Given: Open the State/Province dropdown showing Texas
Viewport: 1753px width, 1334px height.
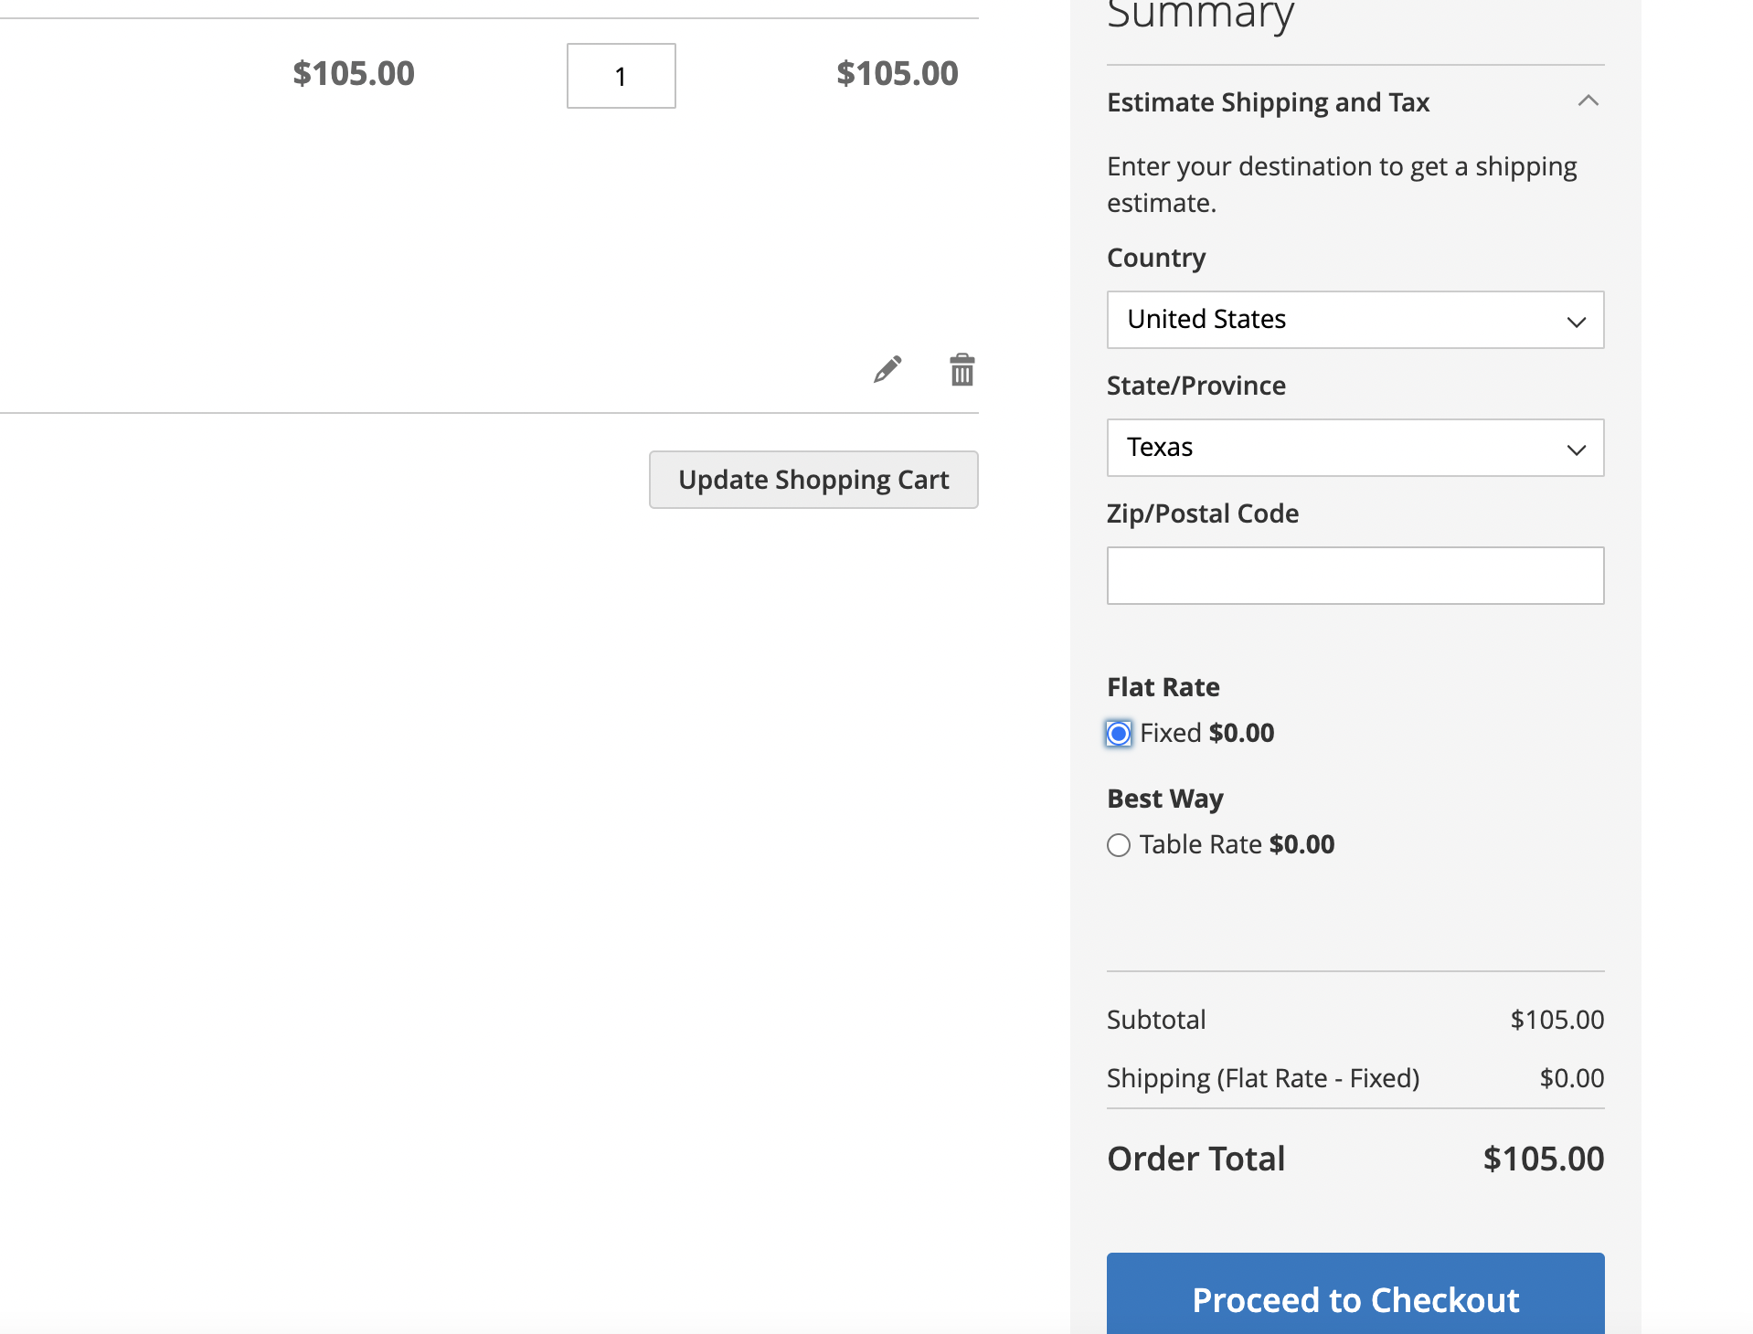Looking at the screenshot, I should coord(1355,448).
